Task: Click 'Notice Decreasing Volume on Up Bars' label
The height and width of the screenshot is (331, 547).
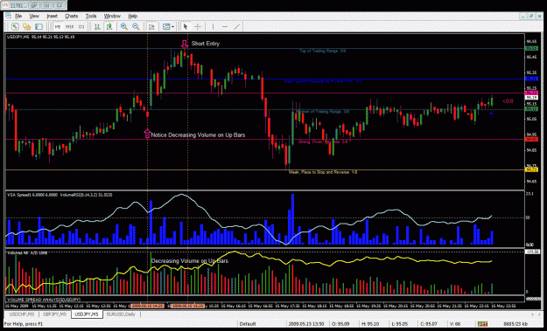Action: pyautogui.click(x=198, y=135)
